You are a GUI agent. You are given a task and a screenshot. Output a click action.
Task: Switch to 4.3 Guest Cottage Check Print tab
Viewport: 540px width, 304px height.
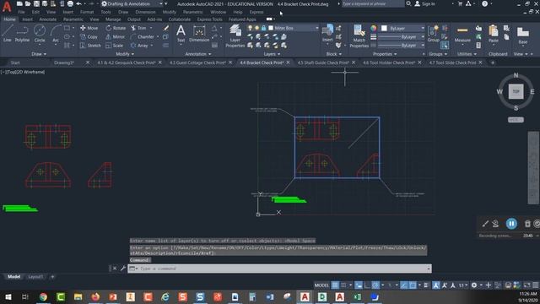(197, 62)
